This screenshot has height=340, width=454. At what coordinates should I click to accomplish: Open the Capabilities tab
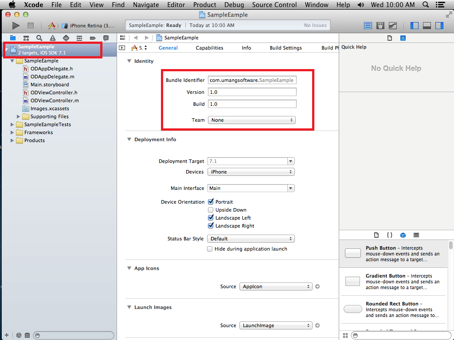(209, 48)
